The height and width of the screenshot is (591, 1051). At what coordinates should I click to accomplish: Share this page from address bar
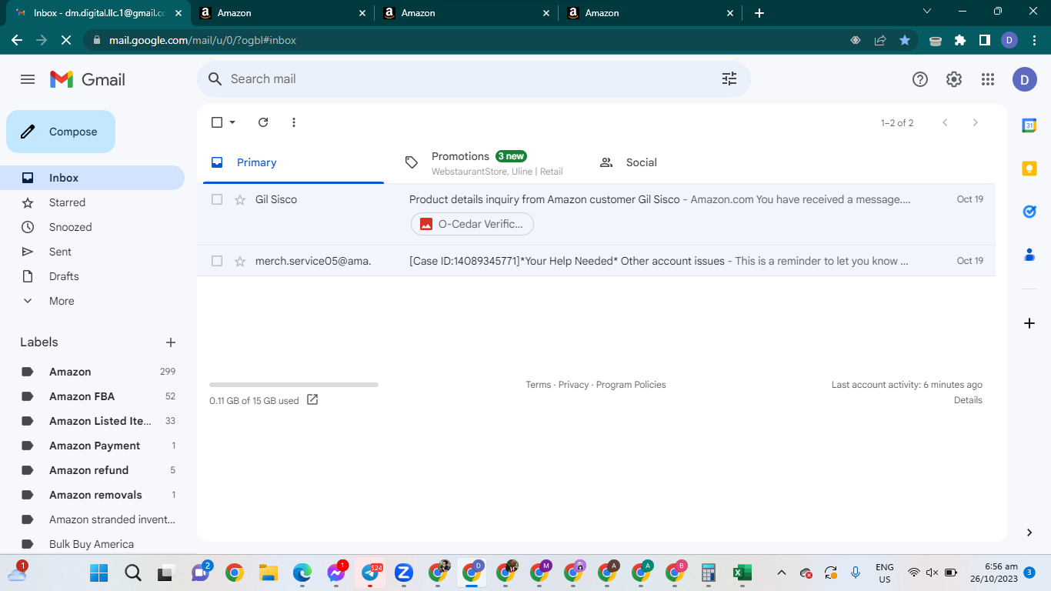880,40
